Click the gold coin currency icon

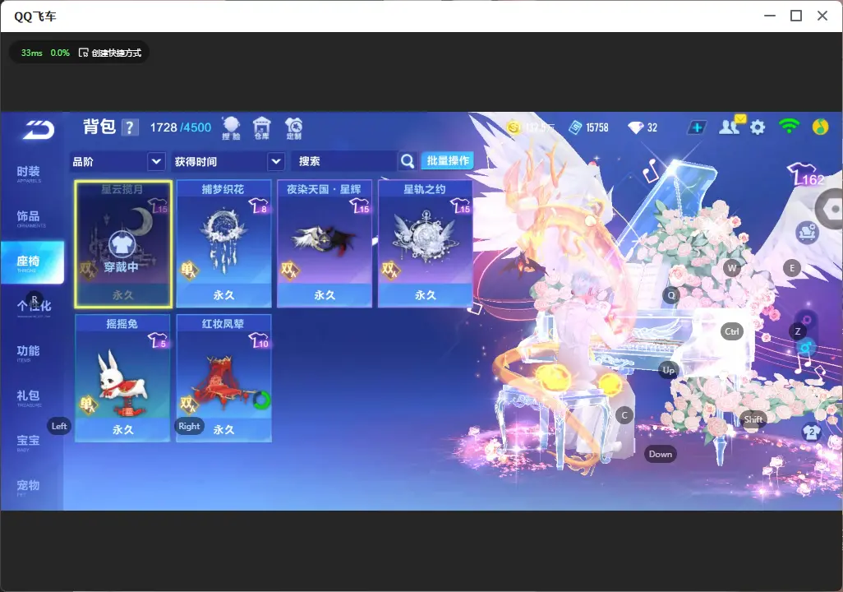514,127
